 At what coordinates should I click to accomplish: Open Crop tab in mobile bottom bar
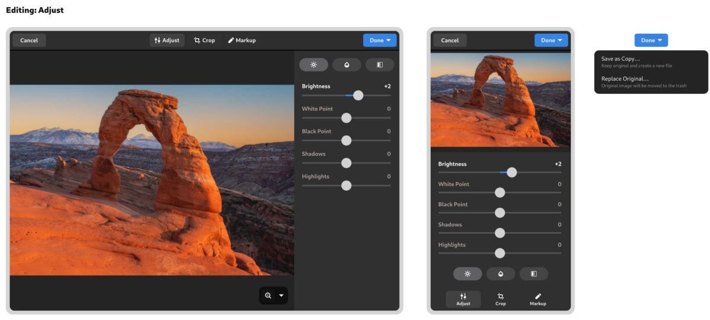[x=501, y=299]
